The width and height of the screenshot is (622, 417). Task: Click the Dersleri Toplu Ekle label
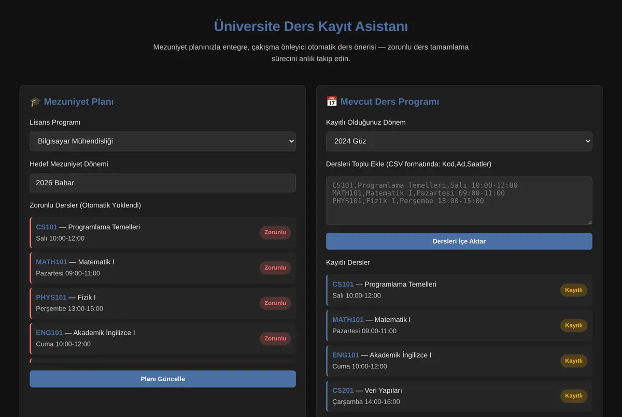409,164
